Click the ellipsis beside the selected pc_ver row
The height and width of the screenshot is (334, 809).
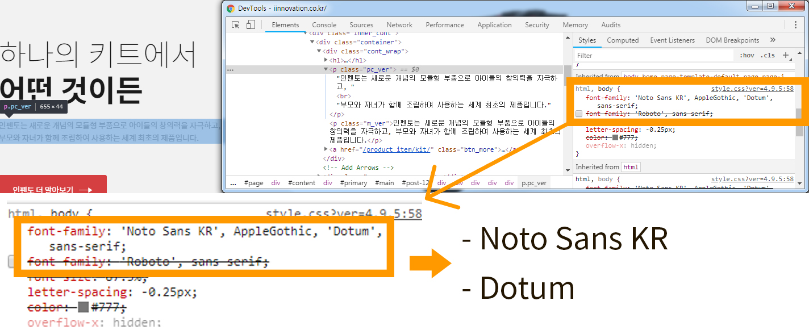[x=230, y=70]
